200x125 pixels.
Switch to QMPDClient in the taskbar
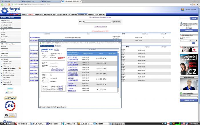69,124
